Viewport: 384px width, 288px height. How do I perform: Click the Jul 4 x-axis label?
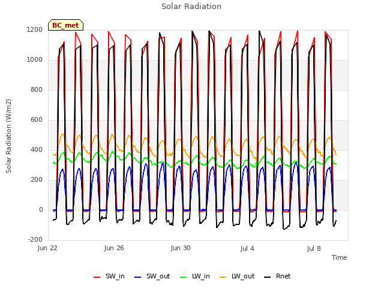(247, 248)
